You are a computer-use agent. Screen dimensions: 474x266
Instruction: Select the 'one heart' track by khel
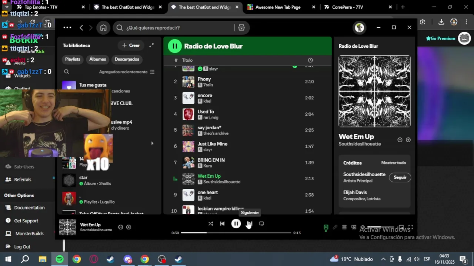click(x=247, y=195)
